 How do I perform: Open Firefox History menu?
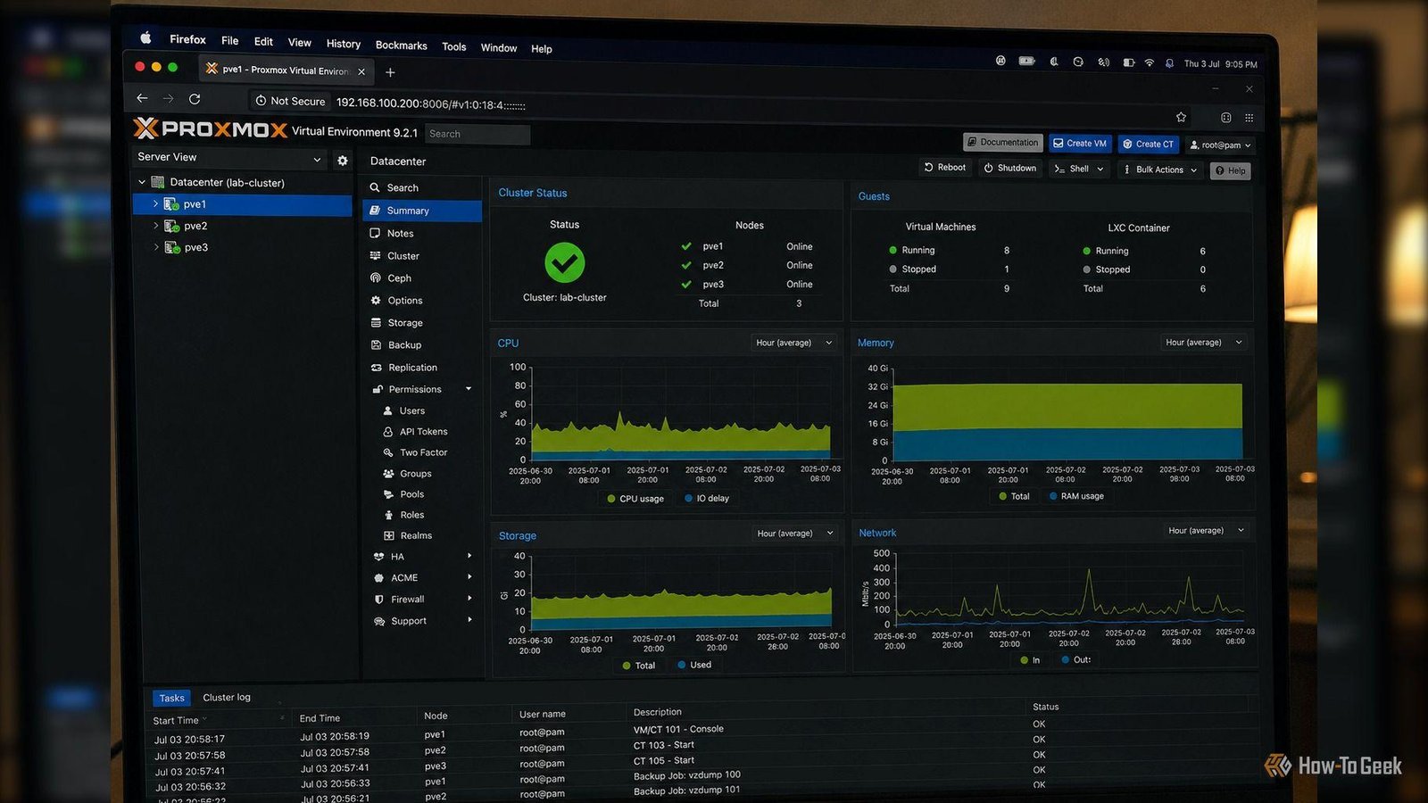tap(344, 44)
